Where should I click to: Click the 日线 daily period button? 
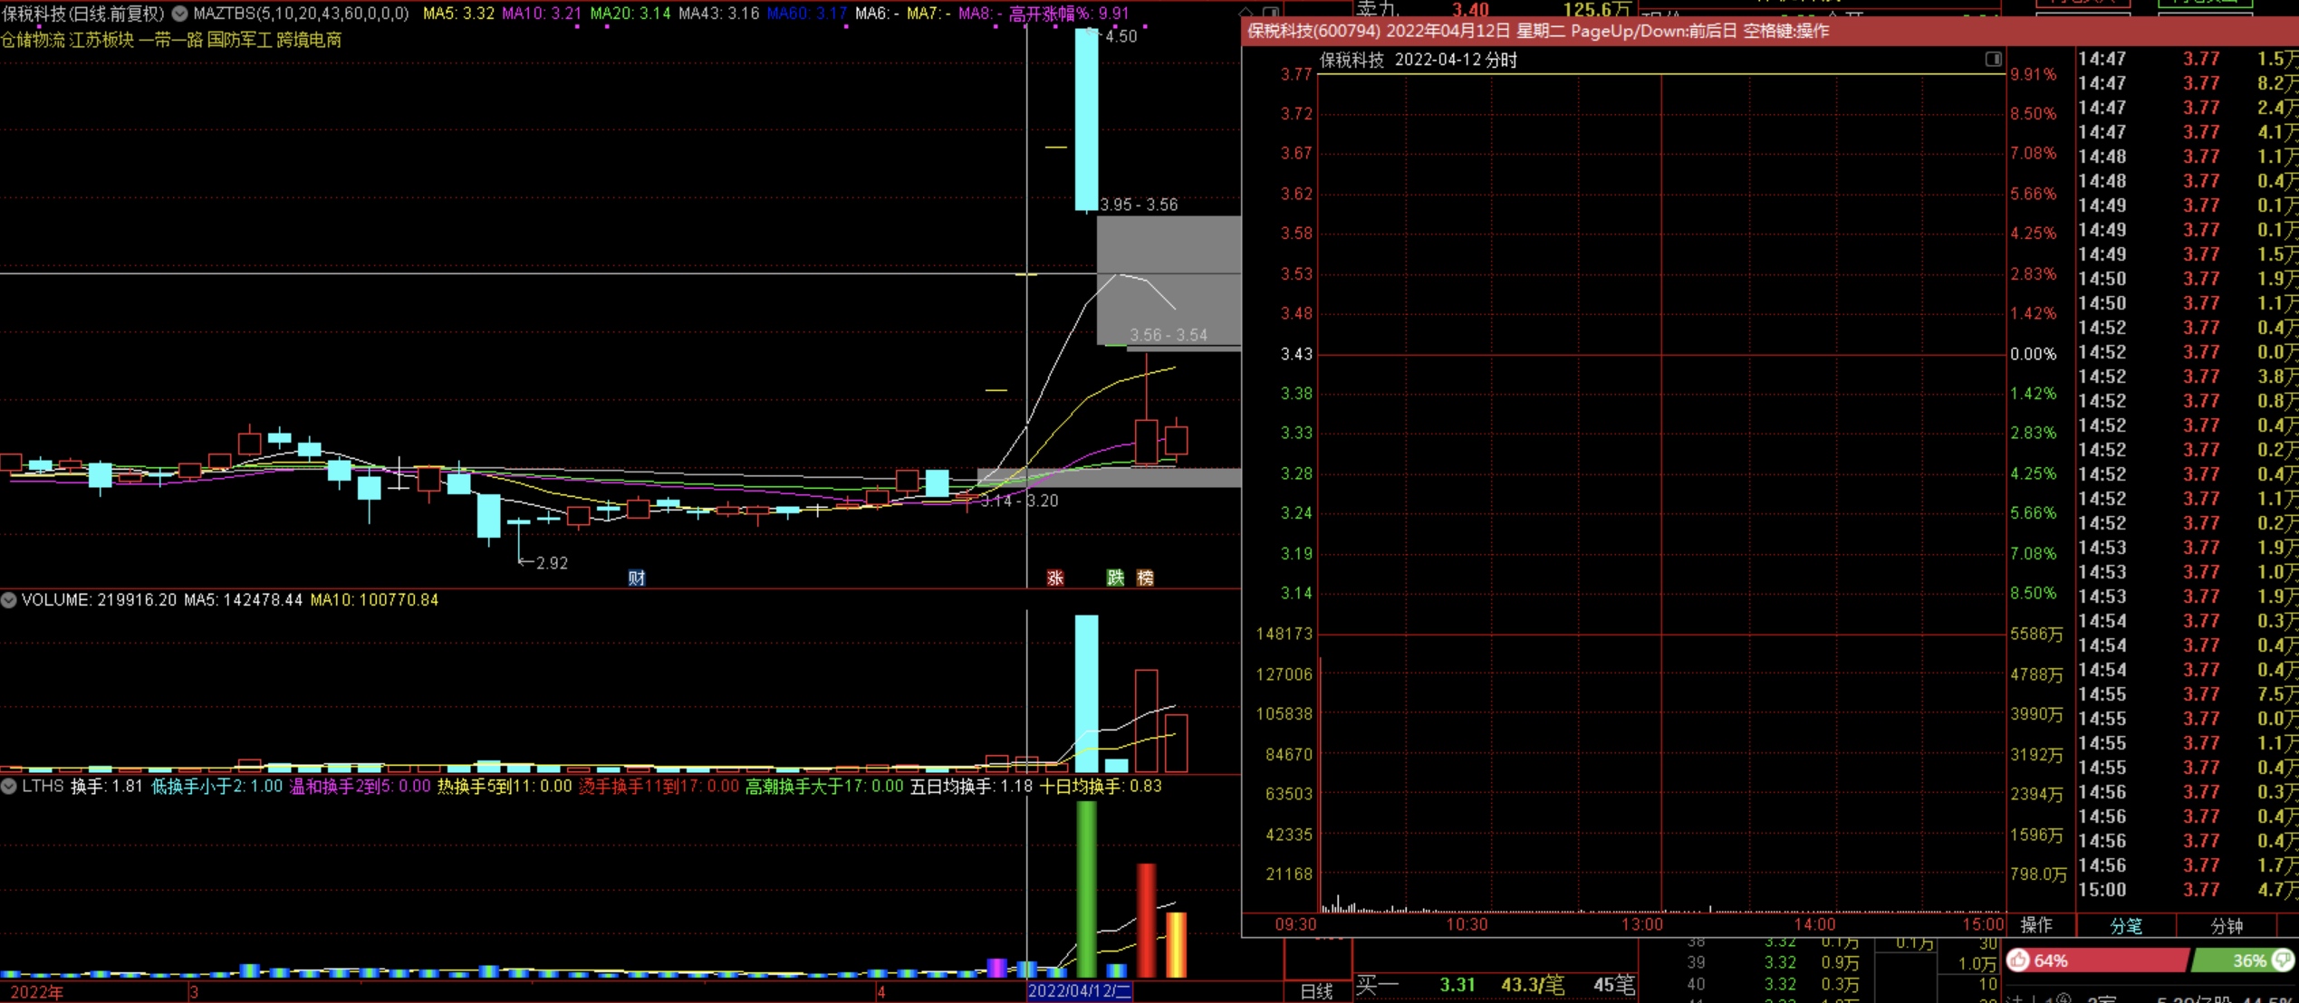click(1316, 991)
